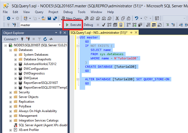The image size is (188, 133).
Task: Toggle Results to Grid option
Action: 154,25
